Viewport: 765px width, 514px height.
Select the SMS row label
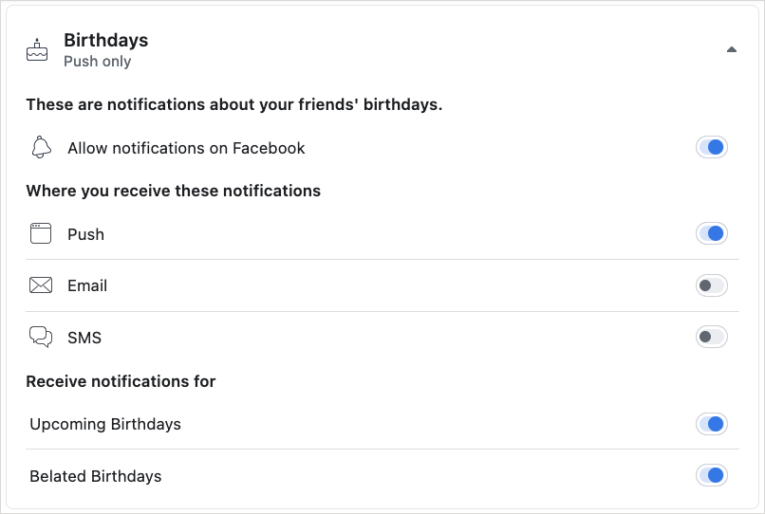pyautogui.click(x=84, y=338)
